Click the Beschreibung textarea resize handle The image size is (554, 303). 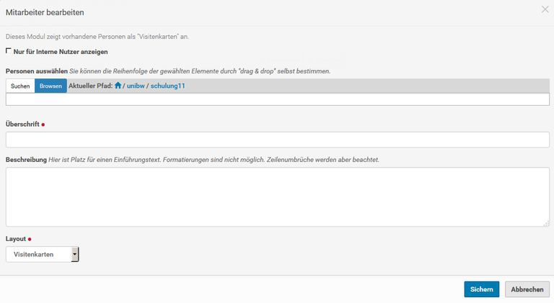[546, 223]
